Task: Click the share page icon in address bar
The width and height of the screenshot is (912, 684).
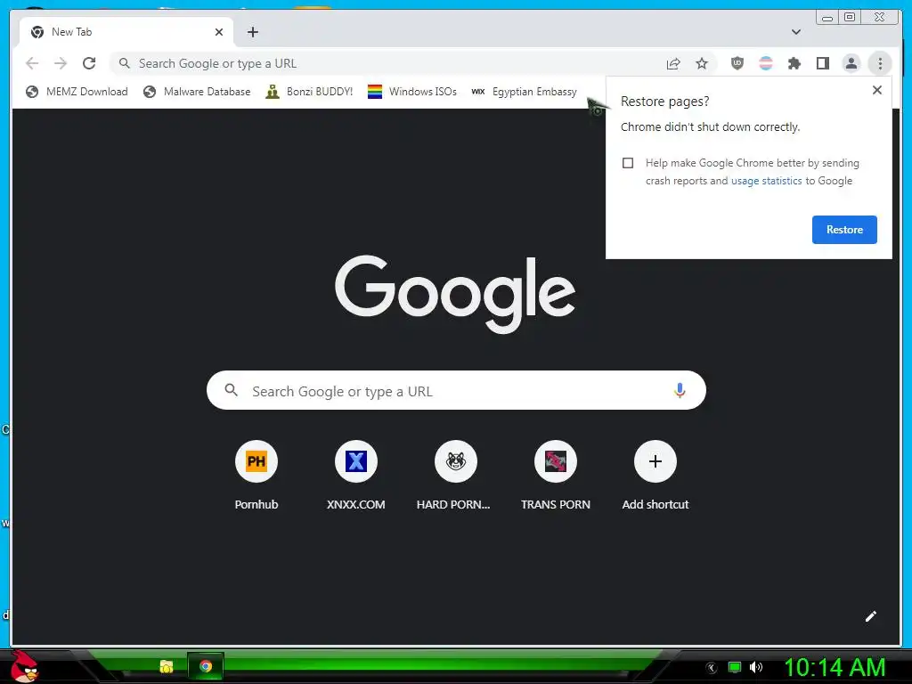Action: coord(673,63)
